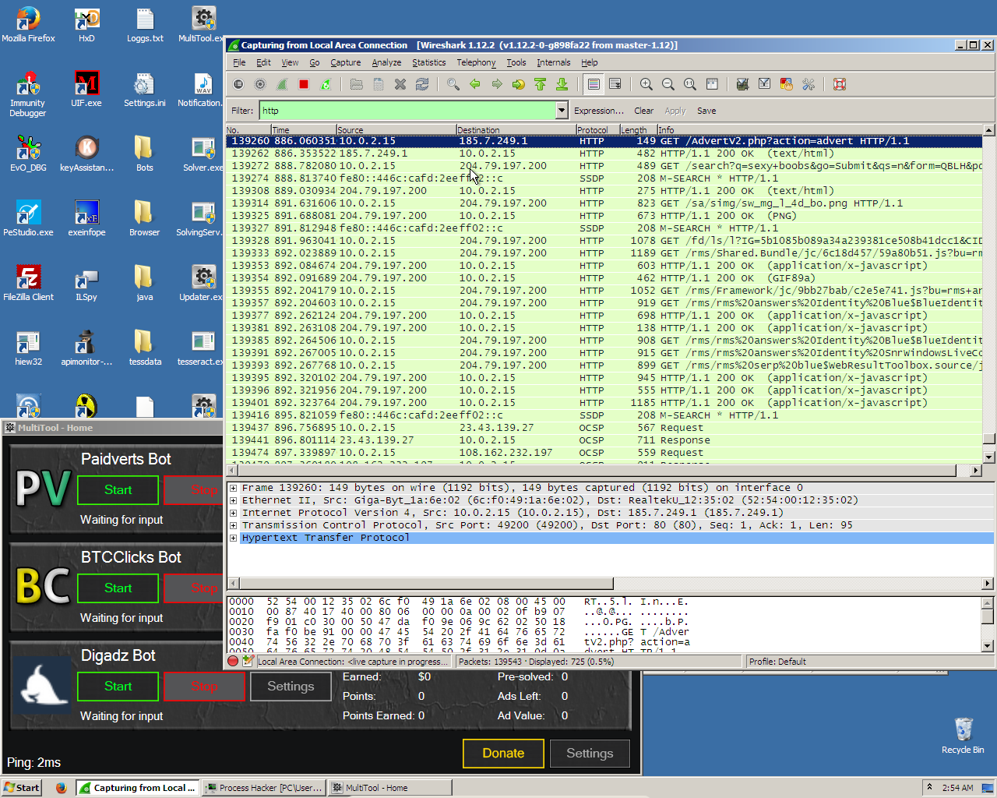997x798 pixels.
Task: Open the coloring rules editor
Action: point(786,84)
